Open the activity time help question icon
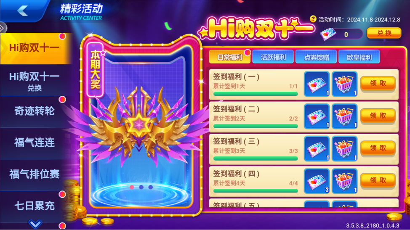The width and height of the screenshot is (410, 230). (313, 19)
